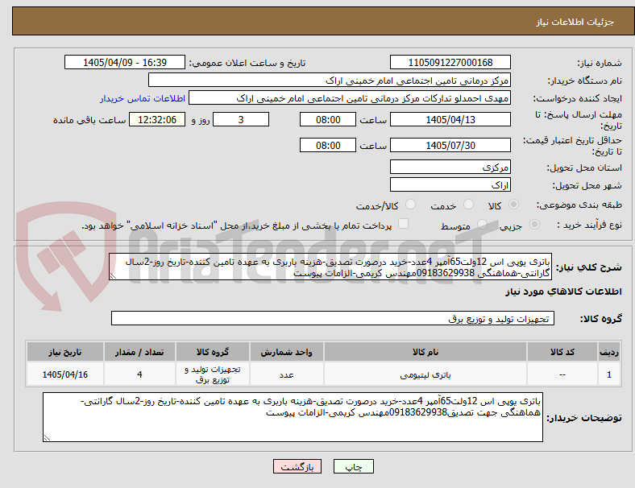
Task: Select the کالا radio button
Action: (513, 205)
